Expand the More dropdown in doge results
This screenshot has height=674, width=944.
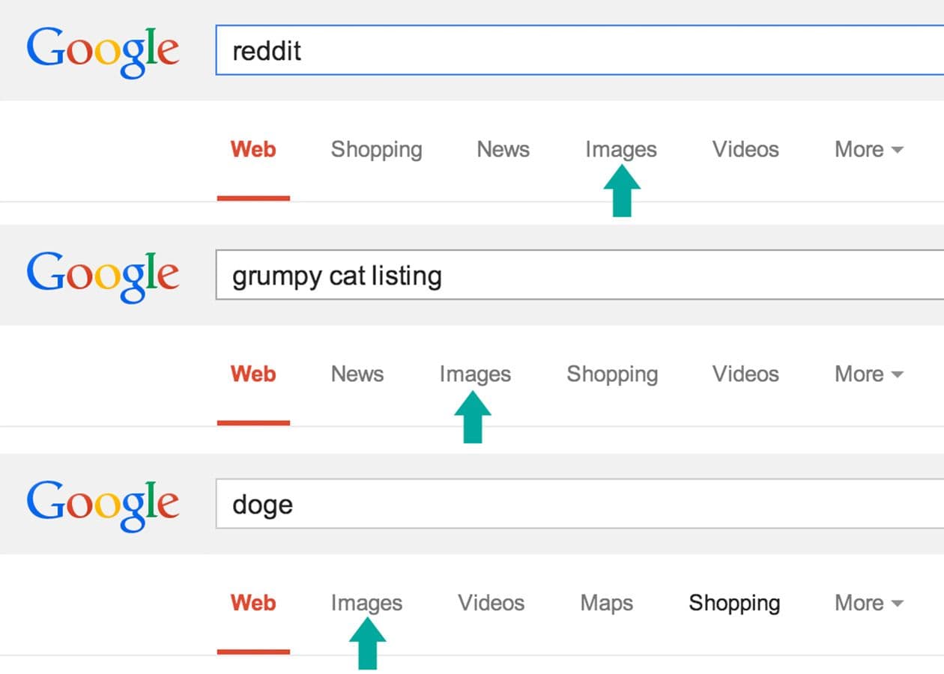point(868,603)
